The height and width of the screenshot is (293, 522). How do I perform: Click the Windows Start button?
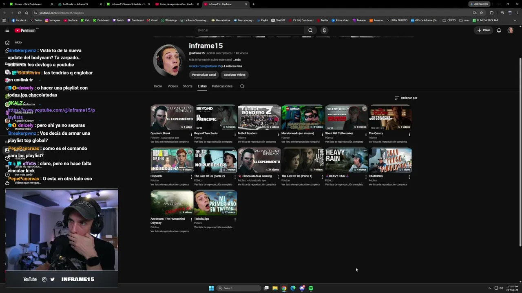[211, 288]
